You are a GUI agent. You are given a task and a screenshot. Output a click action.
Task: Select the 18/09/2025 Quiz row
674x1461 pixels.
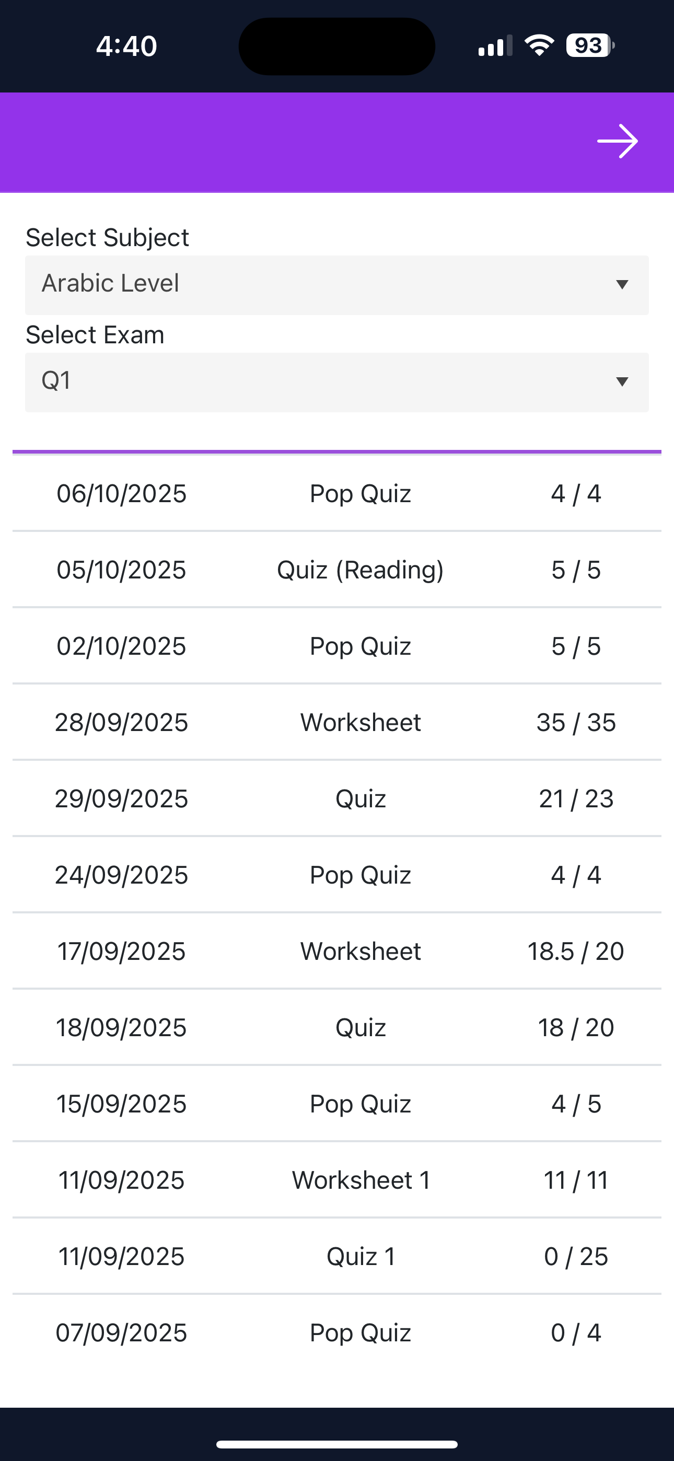point(337,1028)
